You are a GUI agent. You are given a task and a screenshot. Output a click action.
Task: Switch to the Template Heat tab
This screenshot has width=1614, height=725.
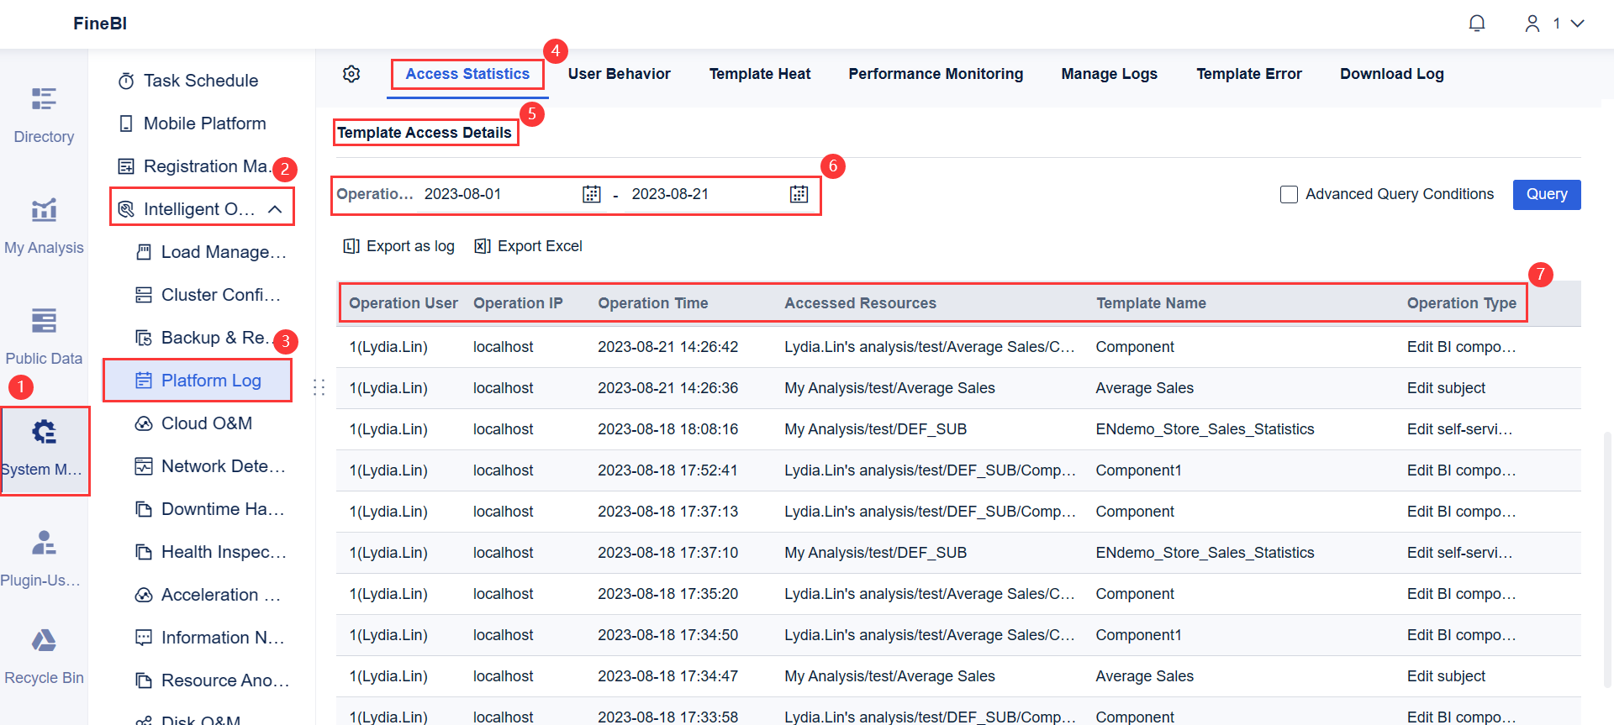click(x=760, y=74)
